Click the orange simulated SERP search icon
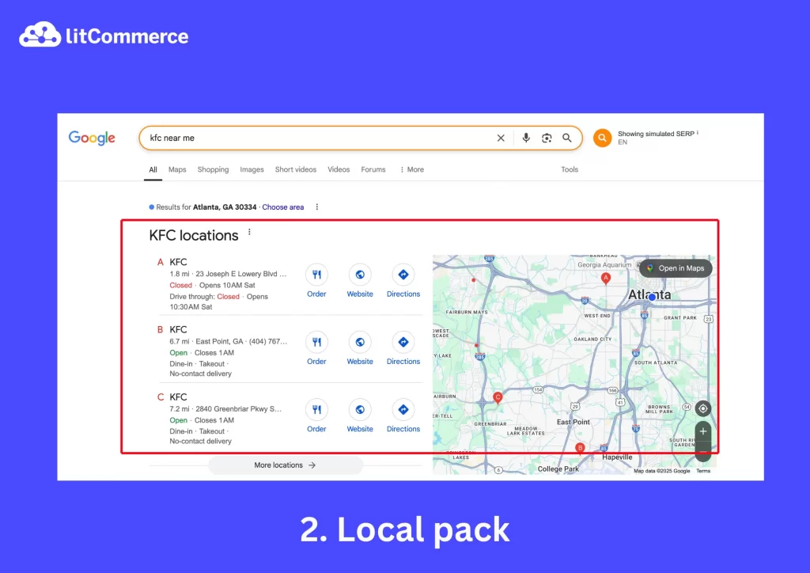The width and height of the screenshot is (810, 573). tap(602, 138)
